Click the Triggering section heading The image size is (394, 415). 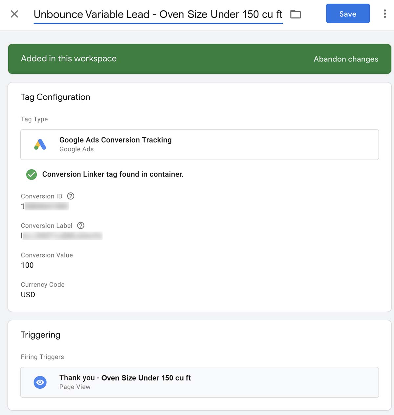click(x=41, y=335)
